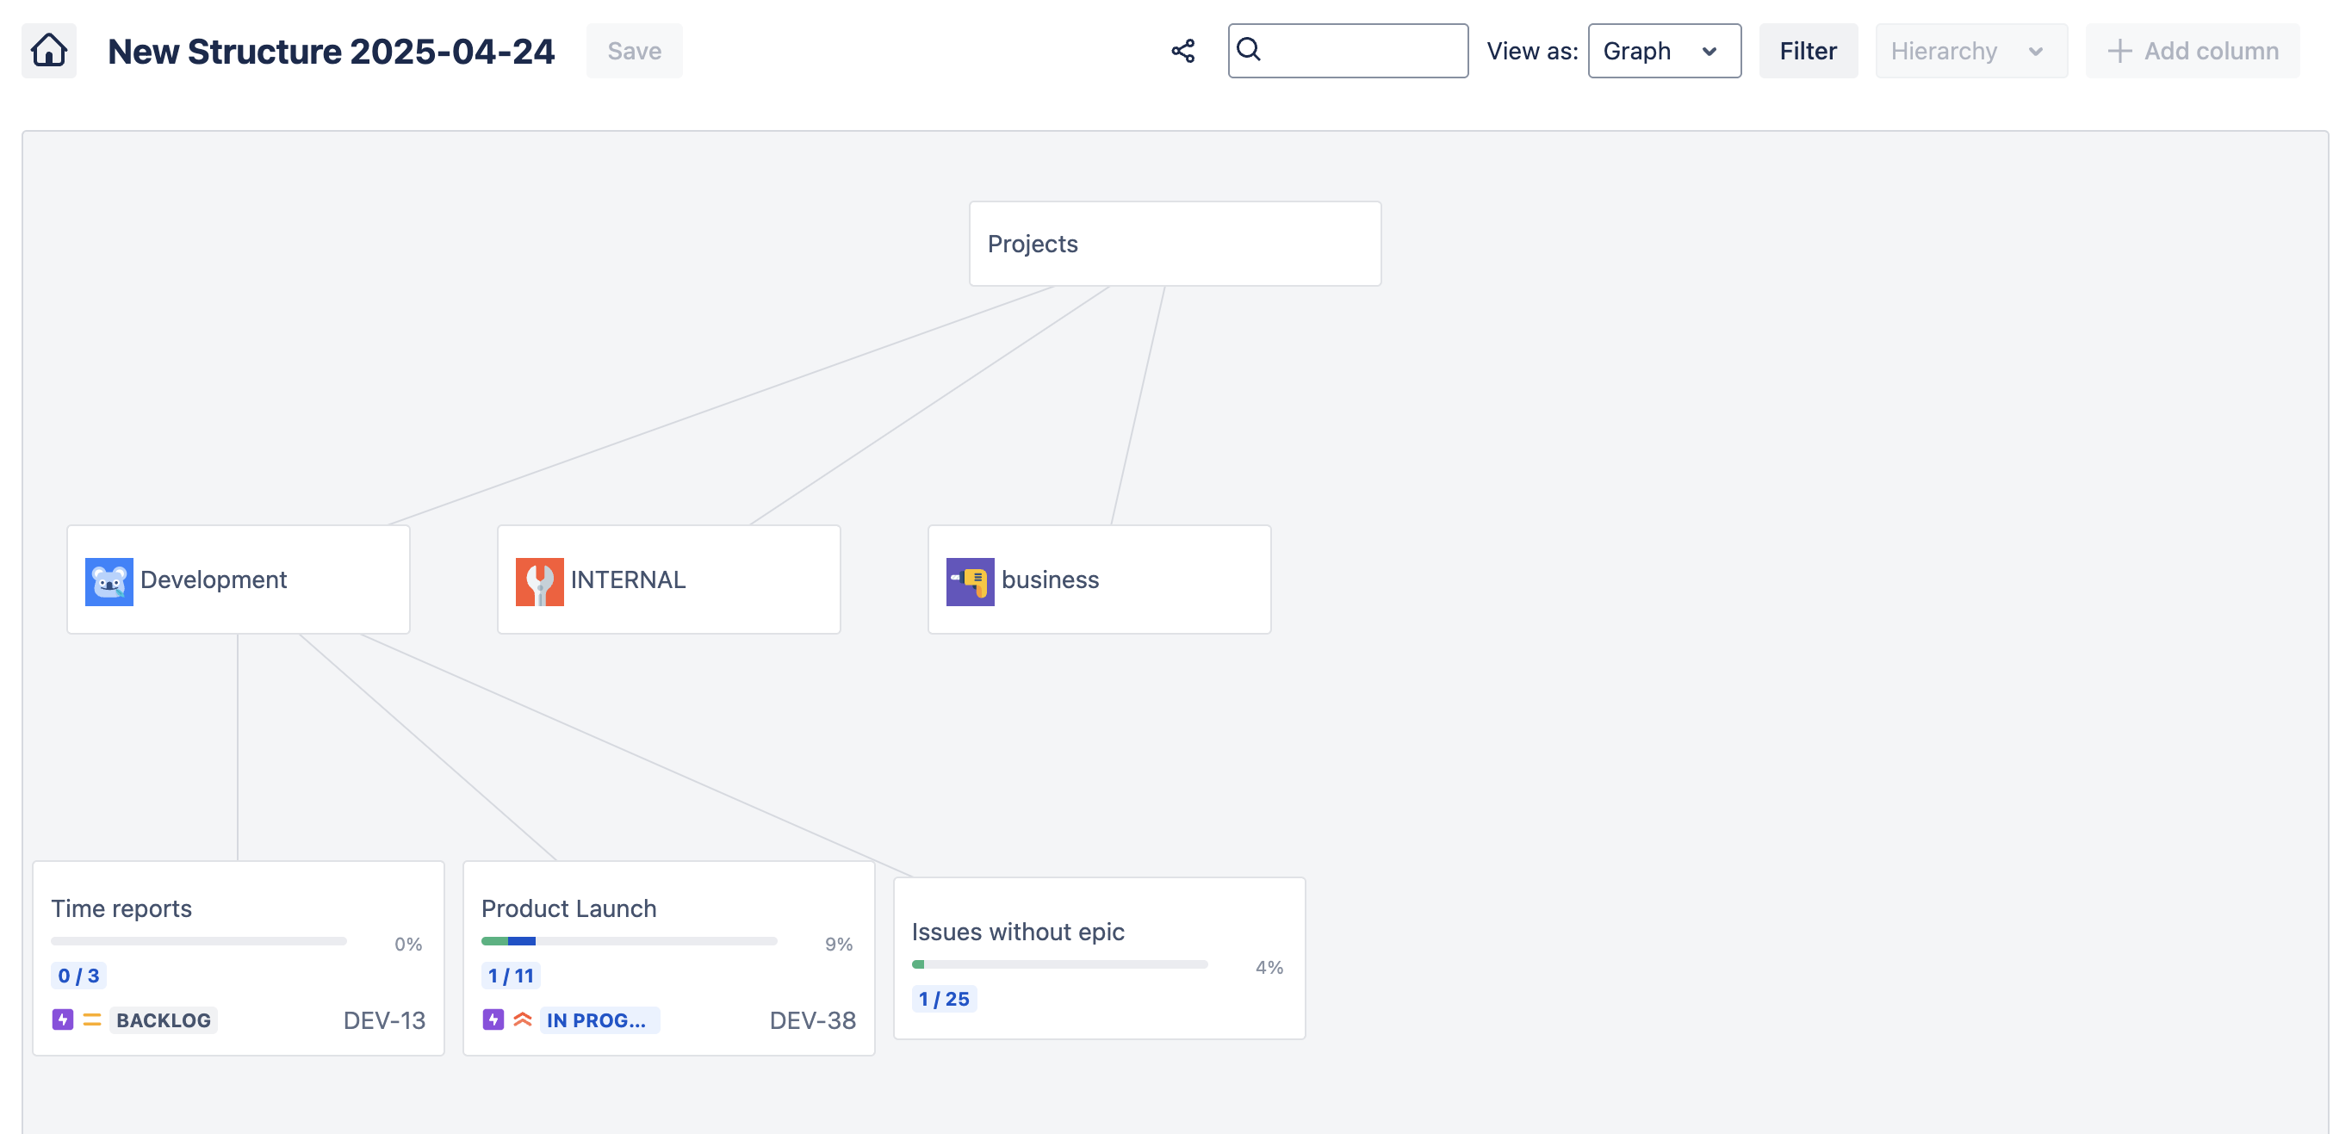
Task: Click the INTERNAL project wrench avatar
Action: [539, 580]
